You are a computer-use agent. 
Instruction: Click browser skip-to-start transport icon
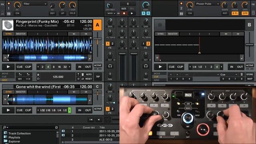click(91, 120)
